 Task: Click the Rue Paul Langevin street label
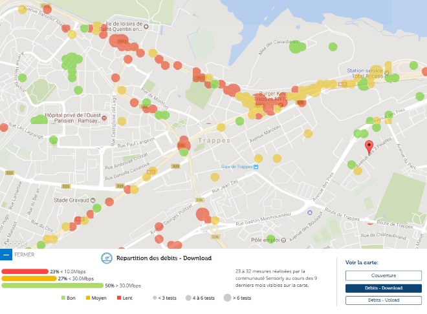coord(136,142)
